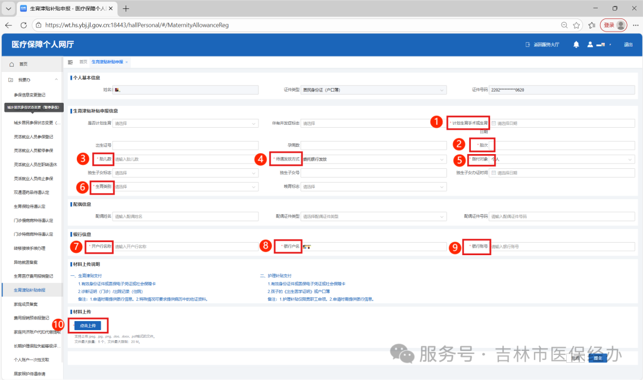This screenshot has height=380, width=643.
Task: Click the notification bell icon
Action: 576,44
